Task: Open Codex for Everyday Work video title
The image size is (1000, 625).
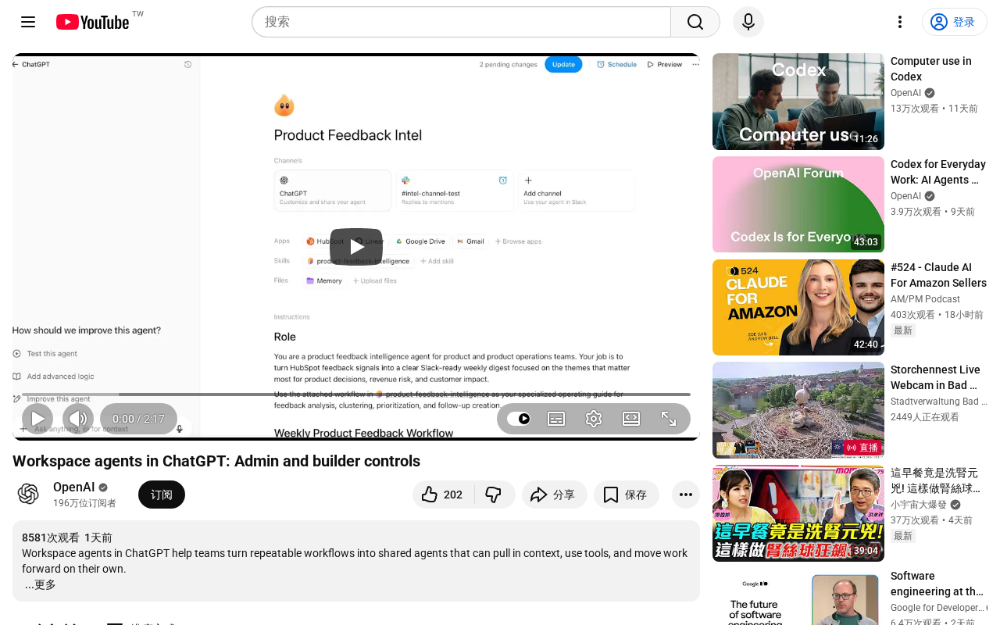Action: tap(938, 172)
